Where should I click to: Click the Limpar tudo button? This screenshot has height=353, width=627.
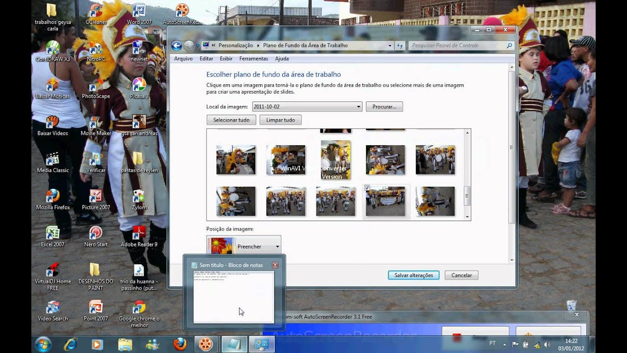coord(281,120)
